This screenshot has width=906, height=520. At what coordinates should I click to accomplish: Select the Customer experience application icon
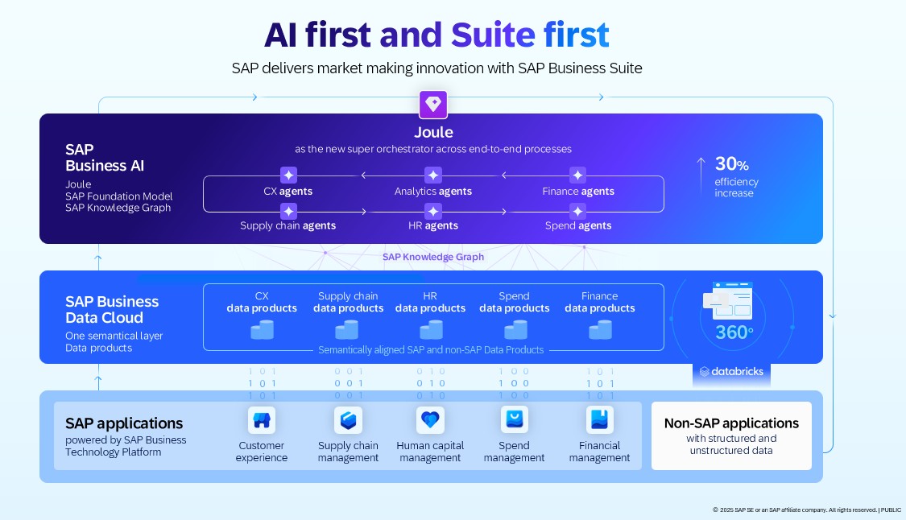(x=261, y=420)
